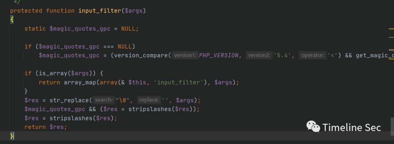The image size is (394, 144).
Task: Place caret at the opening curly brace
Action: click(12, 20)
